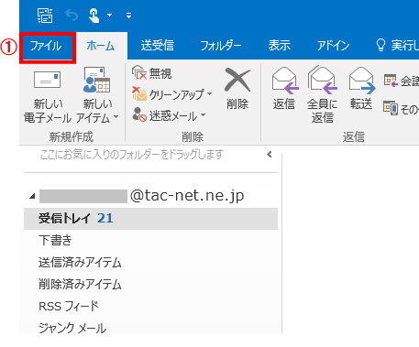Click the 会議 meeting reply icon
419x347 pixels.
click(x=391, y=81)
